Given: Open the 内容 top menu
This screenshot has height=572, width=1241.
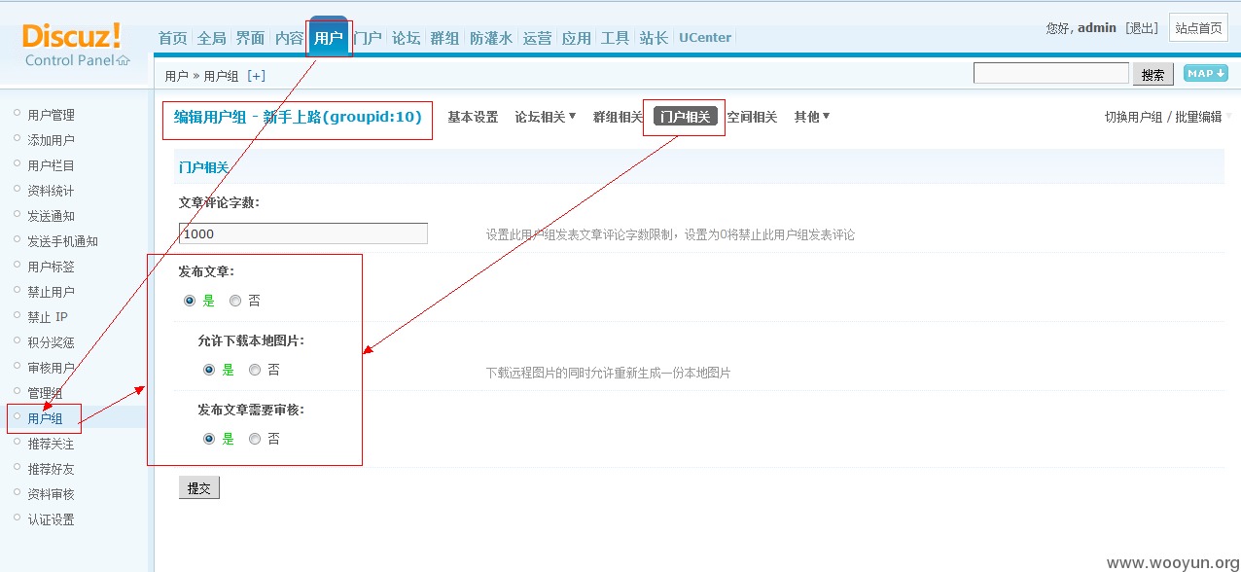Looking at the screenshot, I should click(290, 38).
